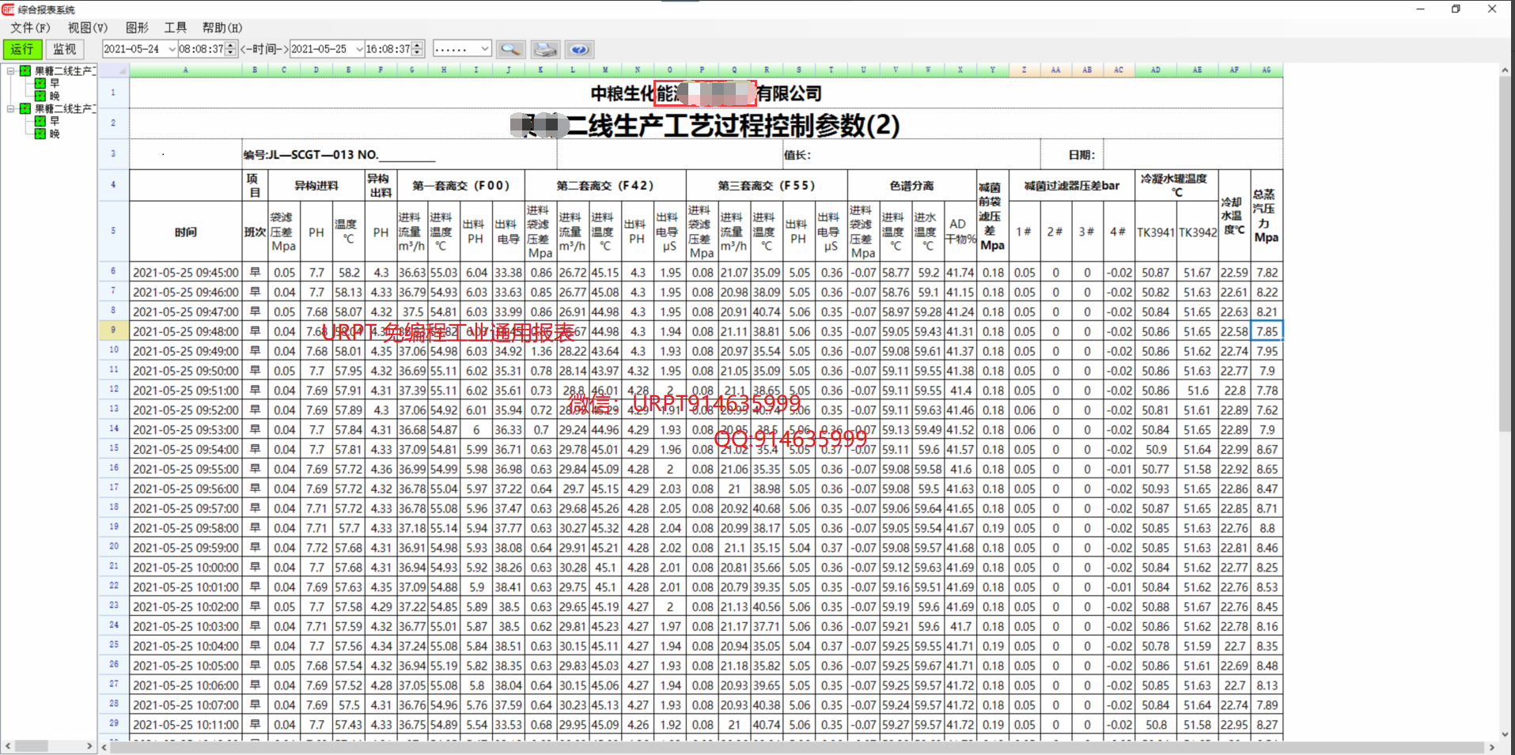
Task: Select the 早 shift under the first tree node
Action: (55, 83)
